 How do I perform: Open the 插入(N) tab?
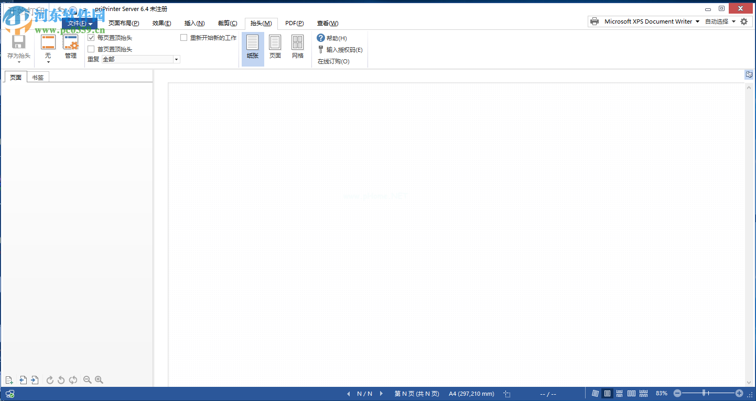tap(195, 23)
